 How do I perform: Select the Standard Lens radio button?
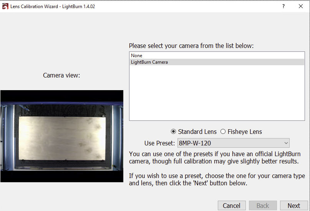[173, 132]
